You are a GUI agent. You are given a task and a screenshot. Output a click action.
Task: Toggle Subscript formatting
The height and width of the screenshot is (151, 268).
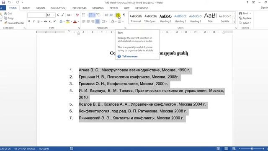pos(50,21)
